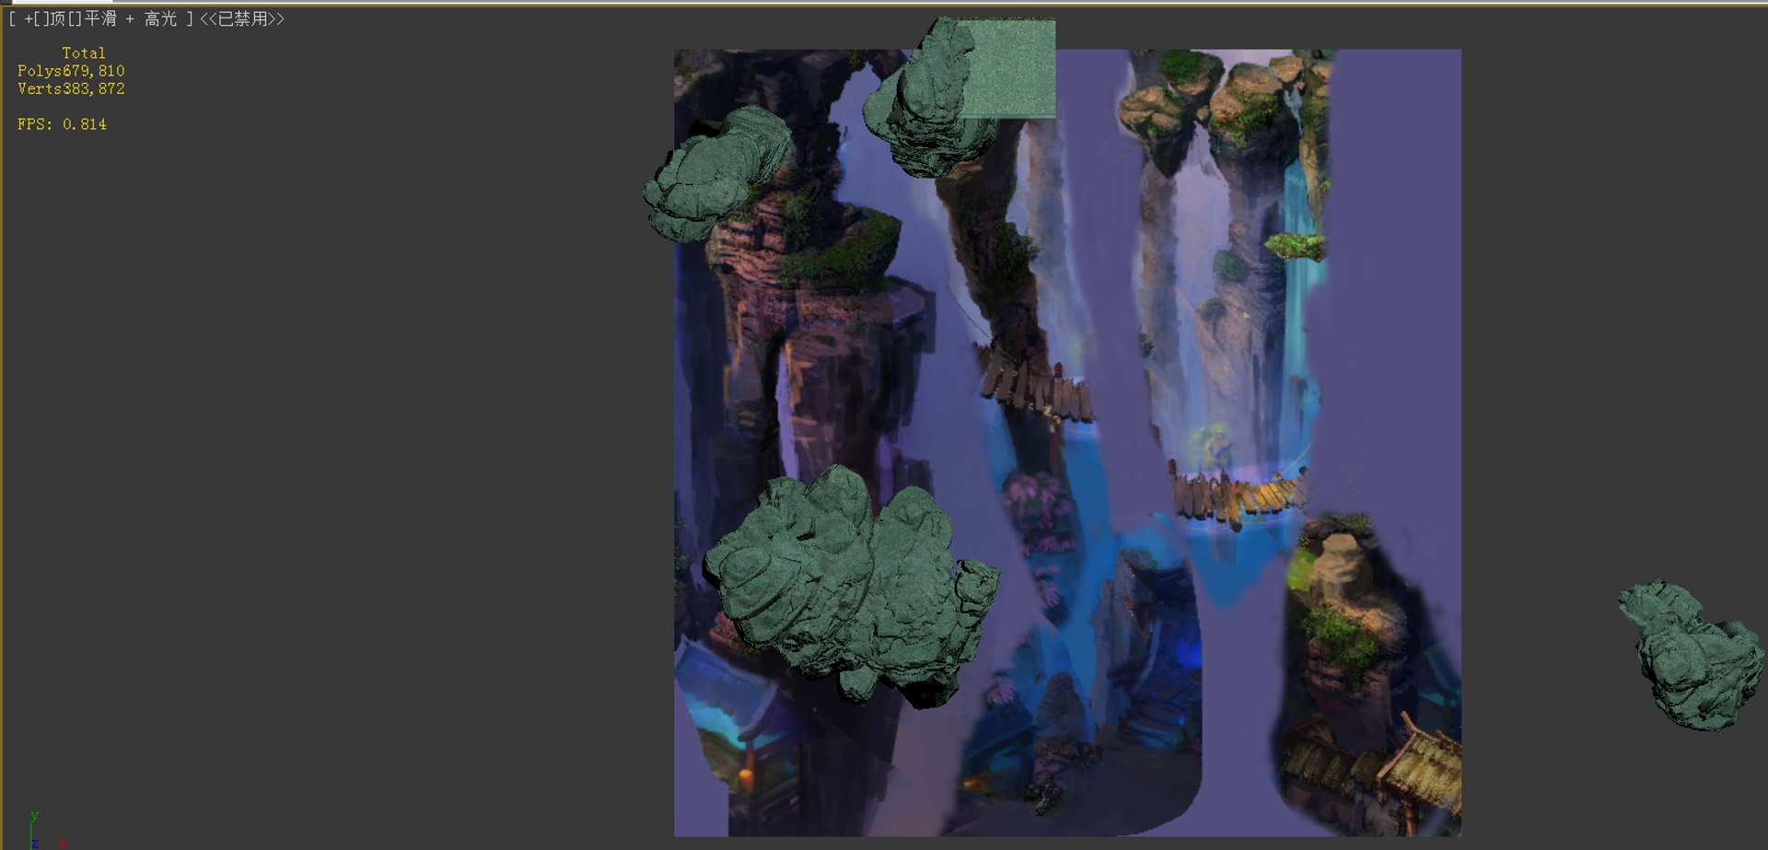The width and height of the screenshot is (1768, 850).
Task: Select the large green rock cluster over the map
Action: (852, 585)
